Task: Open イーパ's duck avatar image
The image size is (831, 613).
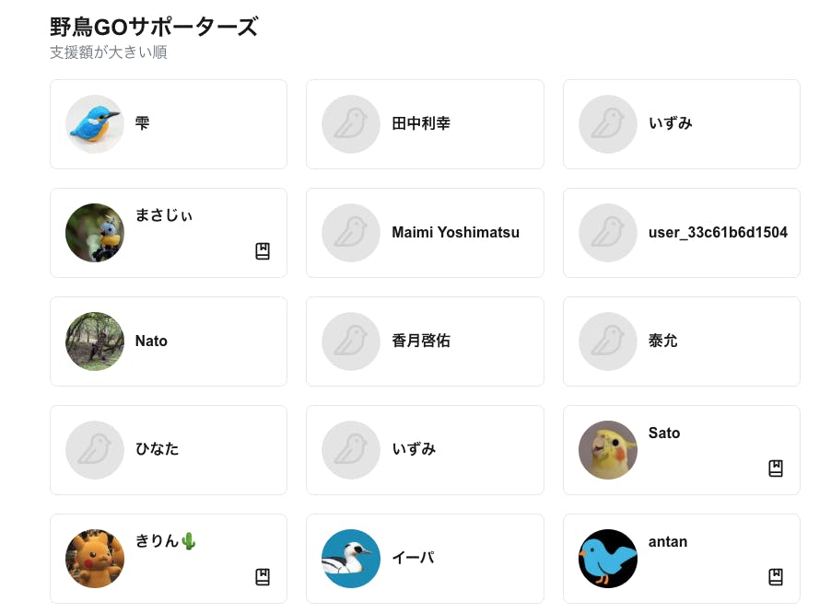Action: point(351,559)
